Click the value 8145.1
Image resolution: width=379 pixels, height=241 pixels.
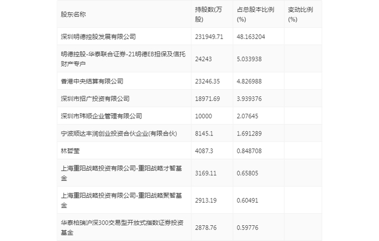(204, 133)
